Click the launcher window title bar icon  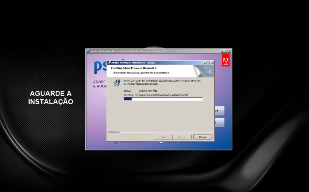(88, 51)
